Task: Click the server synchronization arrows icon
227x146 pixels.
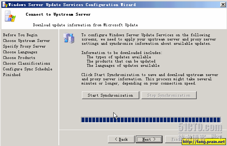Action: [69, 38]
